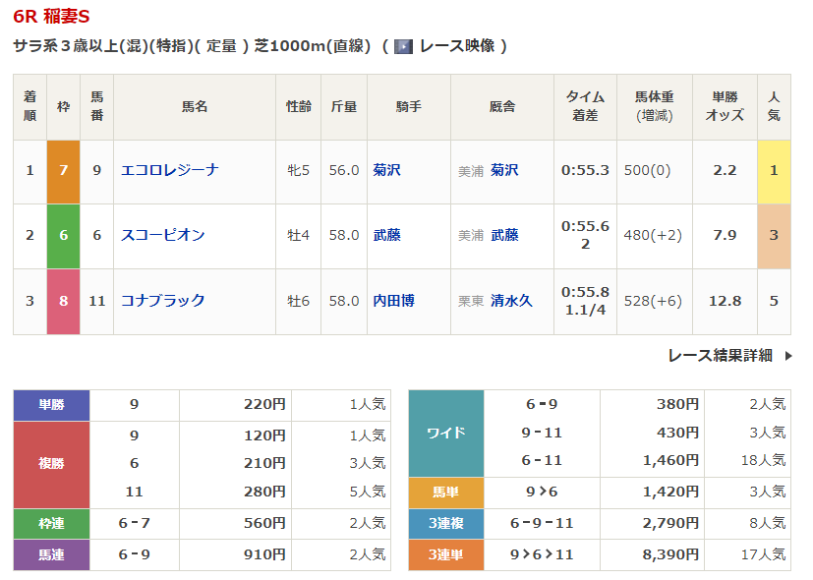Click the 馬体重(増減) column header

(x=655, y=107)
